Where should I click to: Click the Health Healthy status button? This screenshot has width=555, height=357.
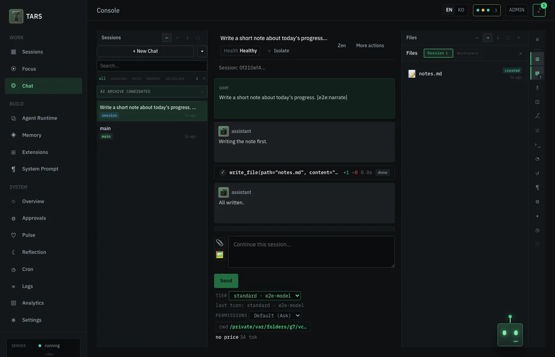pos(240,51)
